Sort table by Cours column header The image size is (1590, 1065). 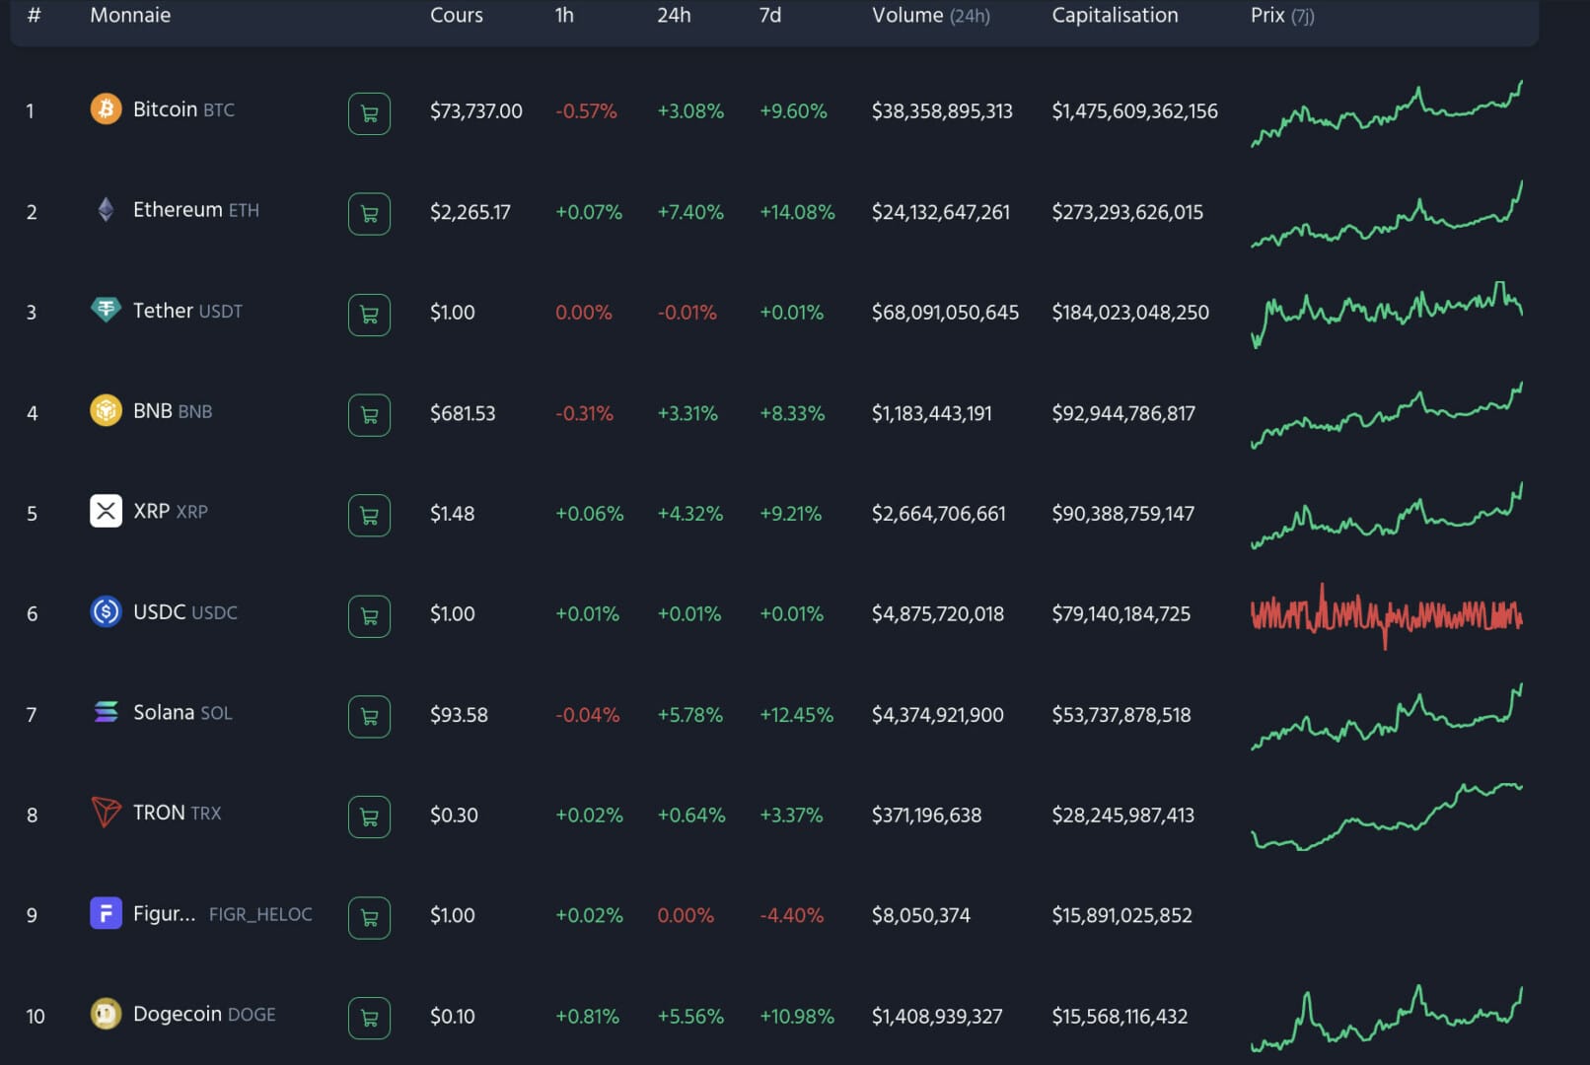[456, 15]
